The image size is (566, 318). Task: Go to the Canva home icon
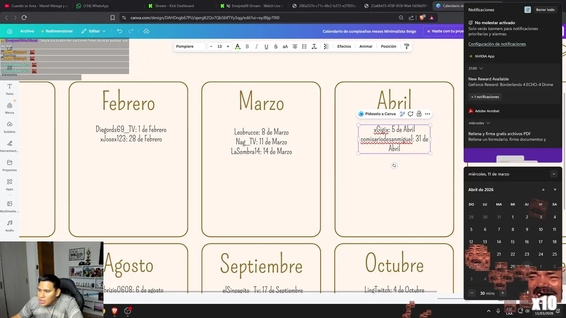[9, 31]
